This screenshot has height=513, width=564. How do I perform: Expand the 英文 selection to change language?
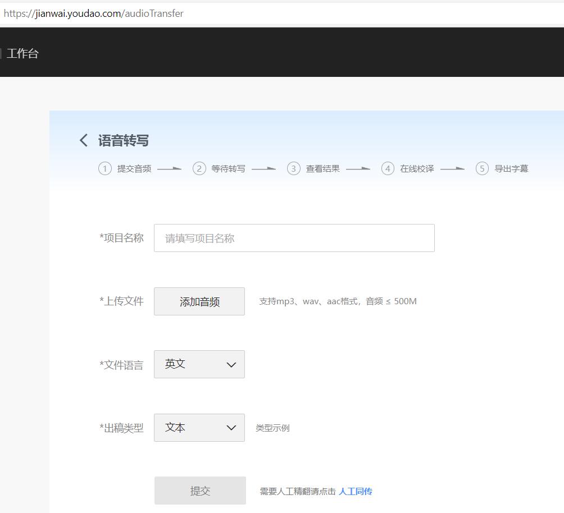199,364
